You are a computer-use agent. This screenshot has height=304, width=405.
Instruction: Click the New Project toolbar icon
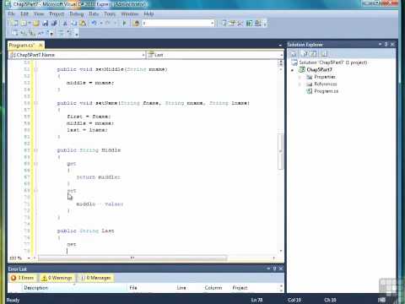click(14, 24)
